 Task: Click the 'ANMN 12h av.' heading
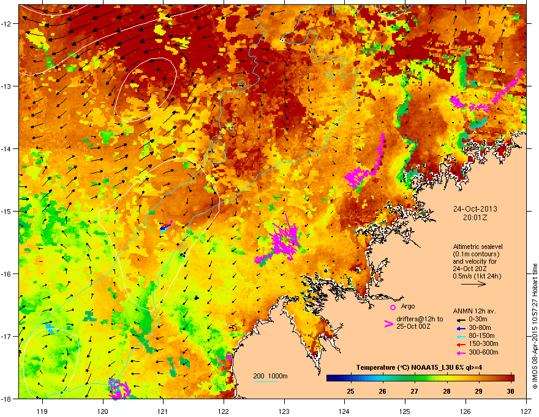tap(474, 311)
